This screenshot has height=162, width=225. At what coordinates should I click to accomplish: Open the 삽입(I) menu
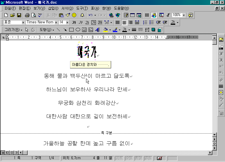[53, 8]
